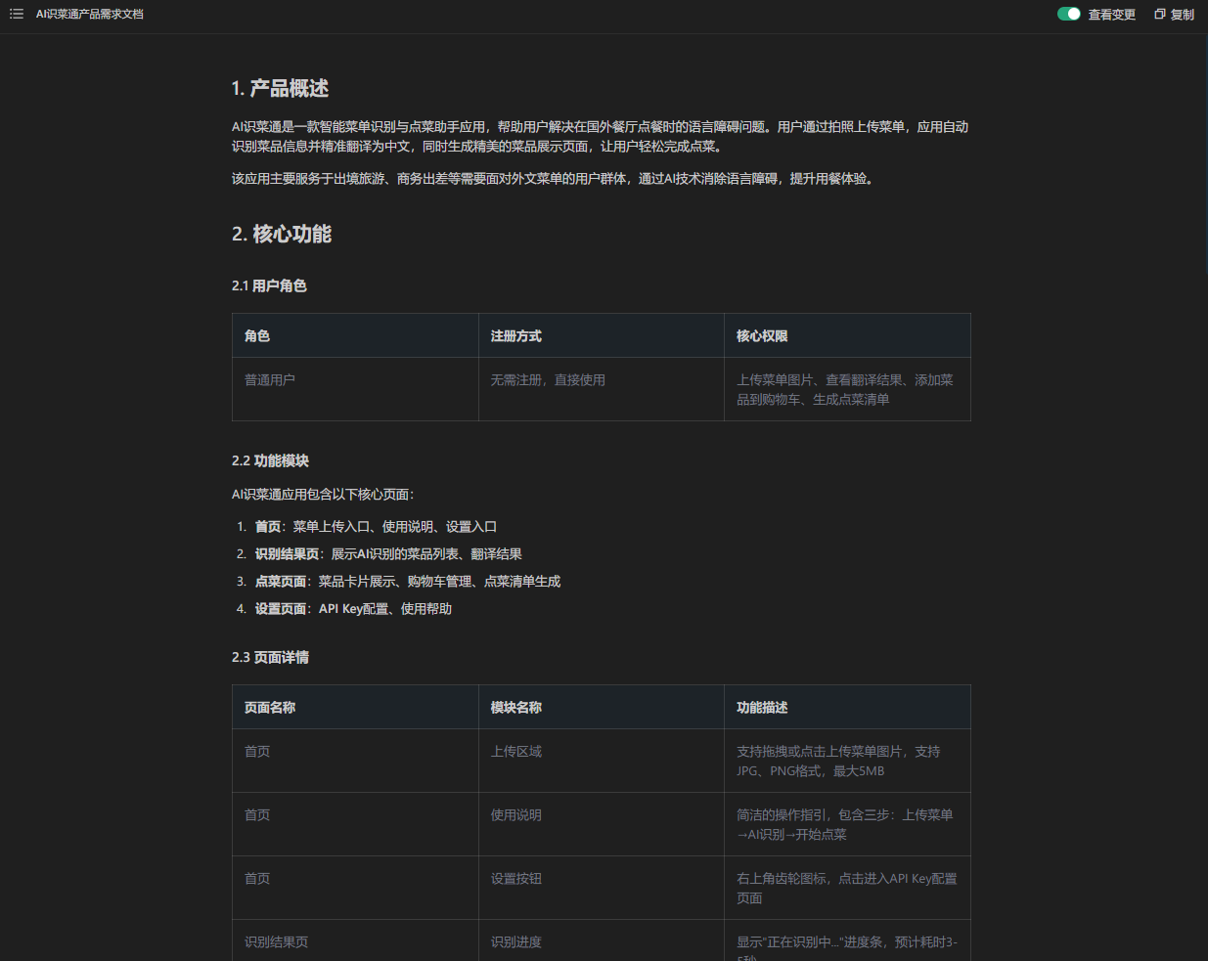1208x961 pixels.
Task: Click the 核心权限 column header
Action: point(762,335)
